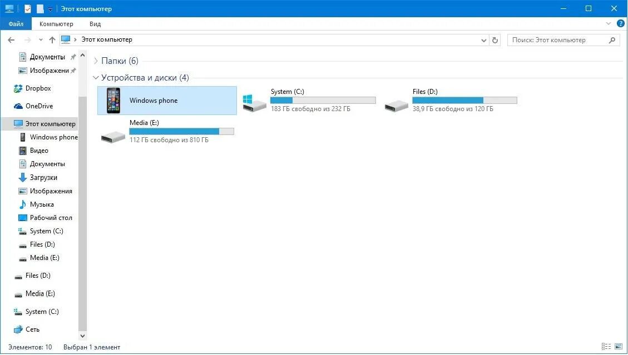
Task: Switch to large icons view in status bar
Action: tap(619, 347)
